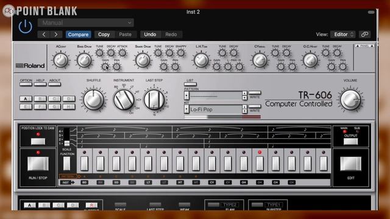390x219 pixels.
Task: Click the Compare button
Action: [78, 34]
